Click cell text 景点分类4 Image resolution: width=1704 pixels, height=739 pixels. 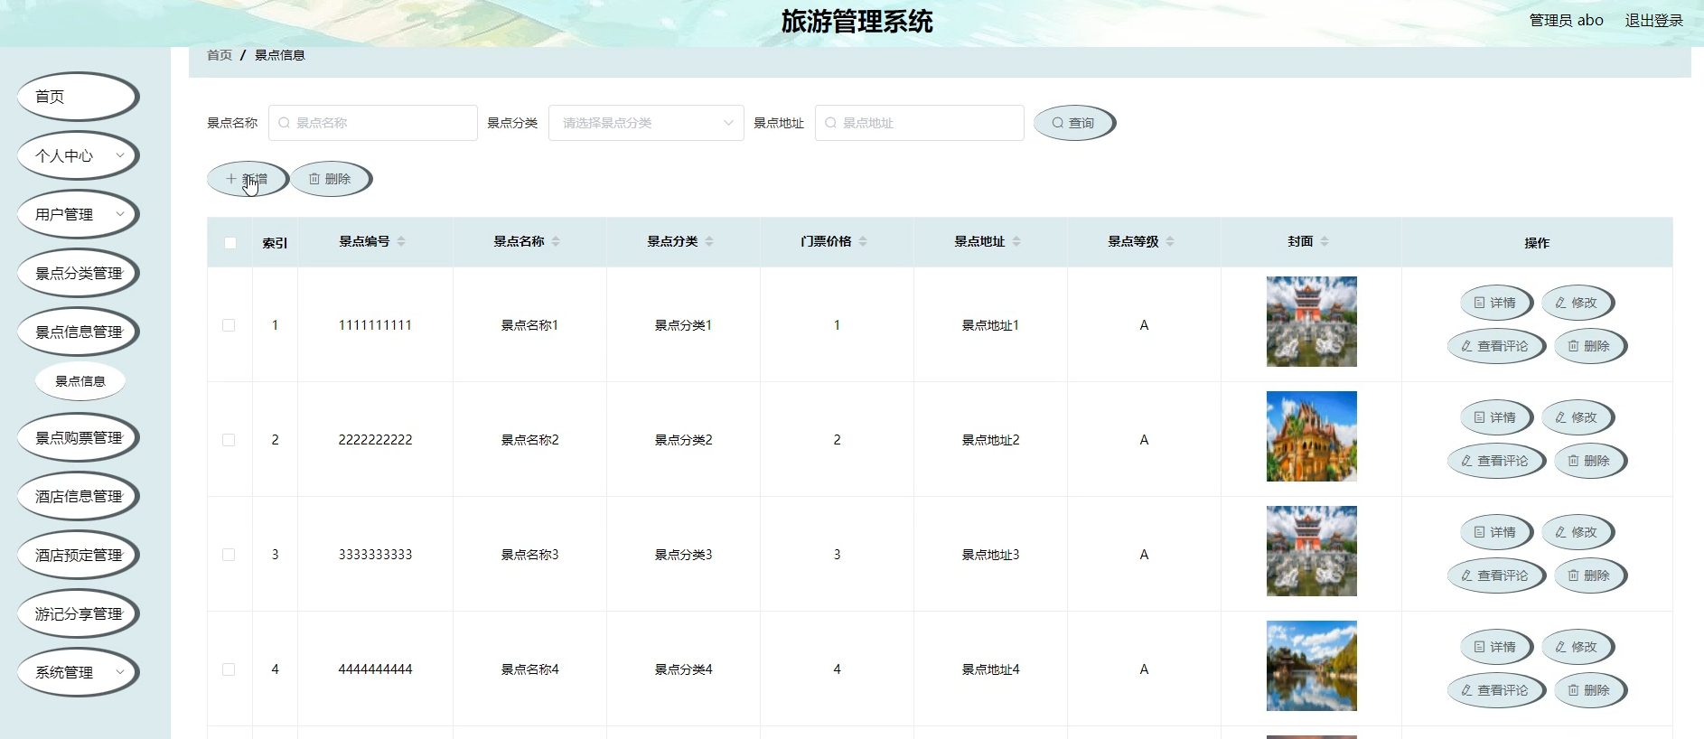[x=683, y=669]
